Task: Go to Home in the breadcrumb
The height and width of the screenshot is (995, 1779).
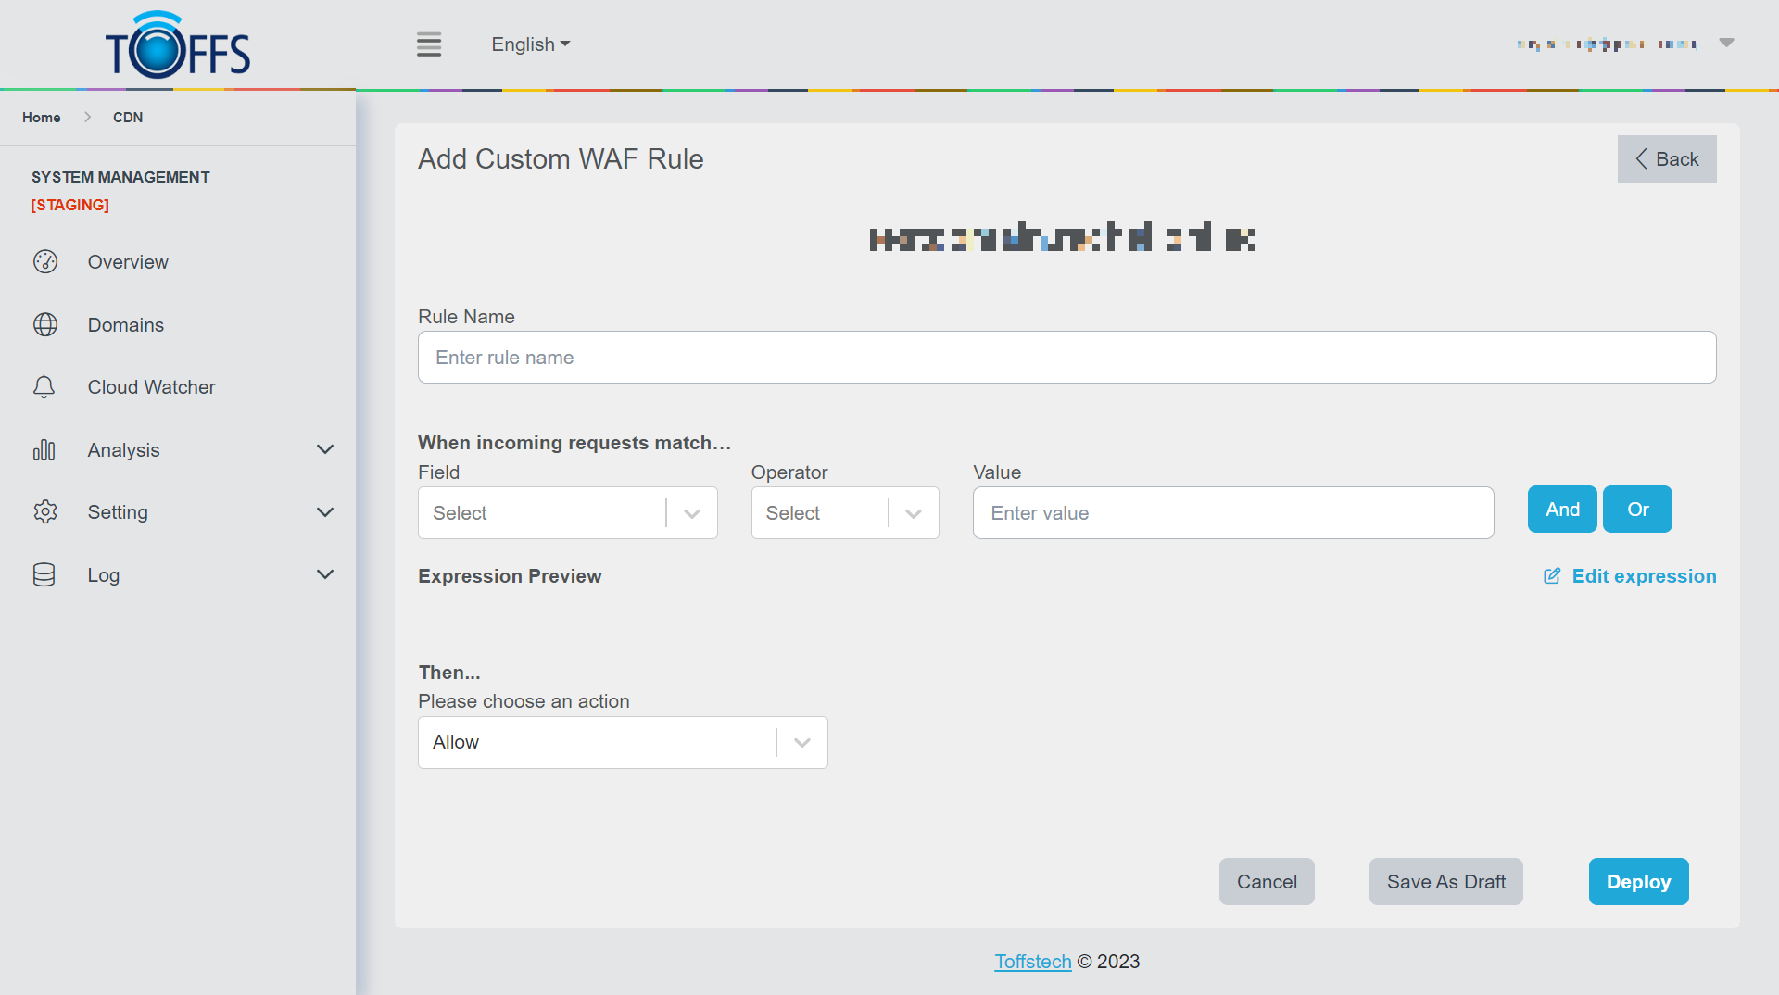Action: click(41, 118)
